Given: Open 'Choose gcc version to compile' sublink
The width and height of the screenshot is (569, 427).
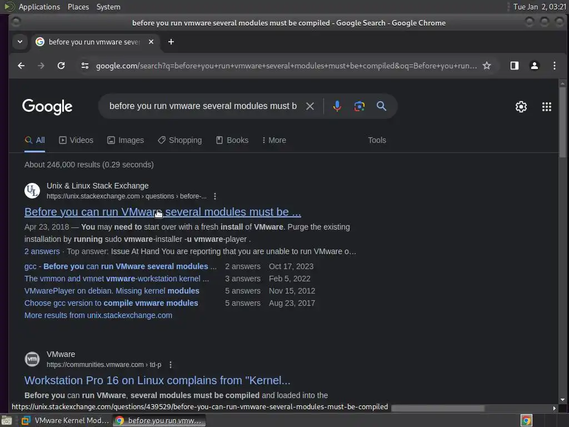Looking at the screenshot, I should click(x=111, y=303).
